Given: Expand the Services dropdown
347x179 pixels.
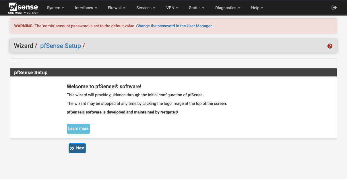Looking at the screenshot, I should (x=146, y=8).
